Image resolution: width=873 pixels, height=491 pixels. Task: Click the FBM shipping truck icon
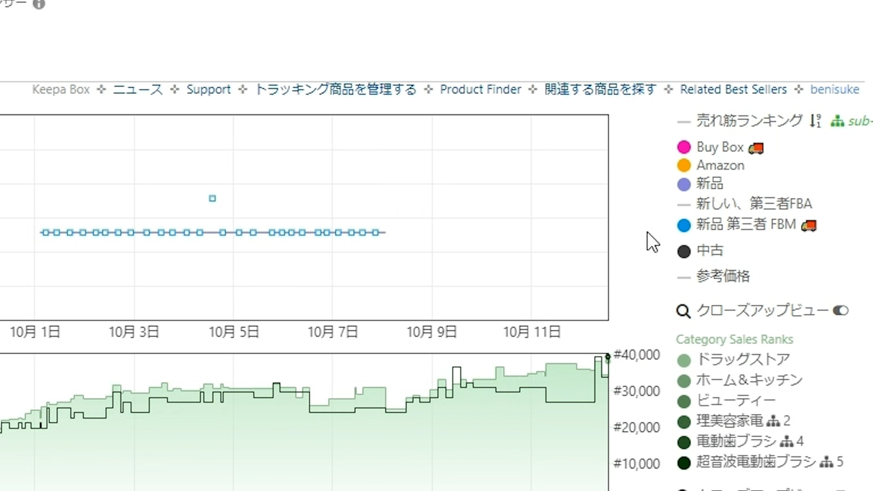(808, 225)
